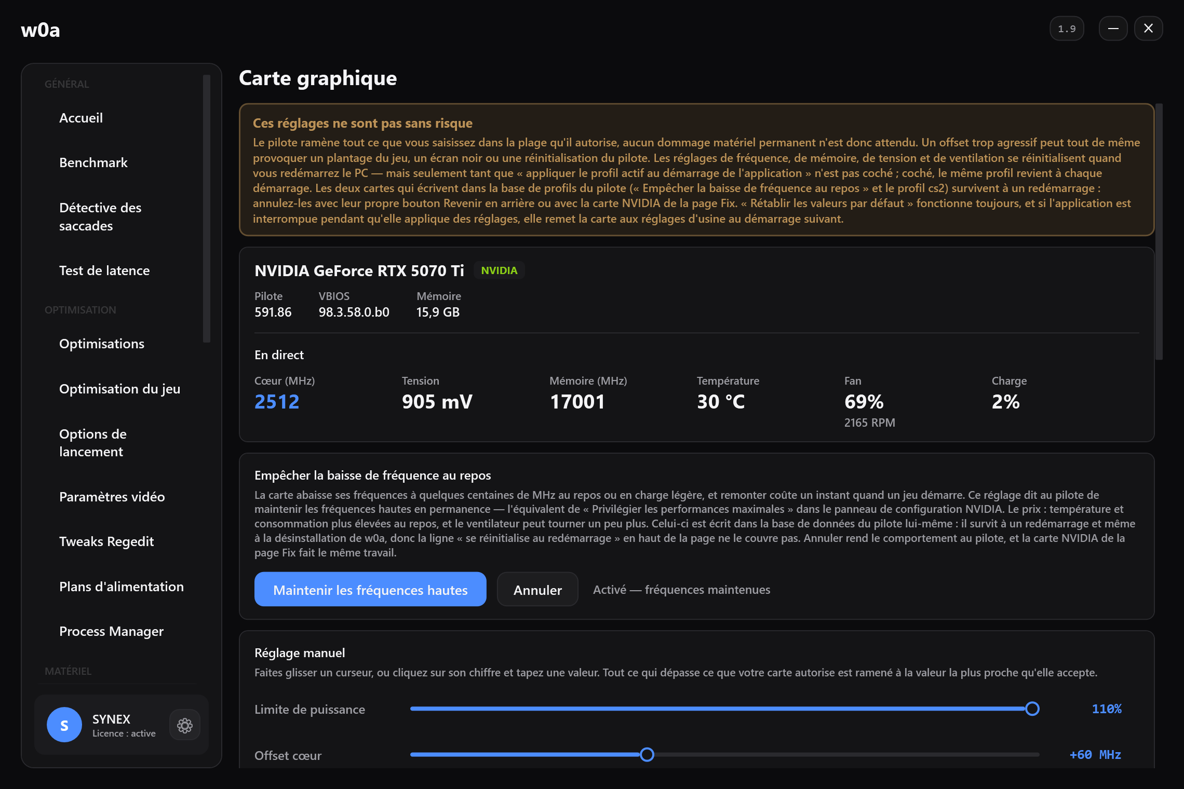Viewport: 1184px width, 789px height.
Task: Click the Licence : active label
Action: (124, 733)
